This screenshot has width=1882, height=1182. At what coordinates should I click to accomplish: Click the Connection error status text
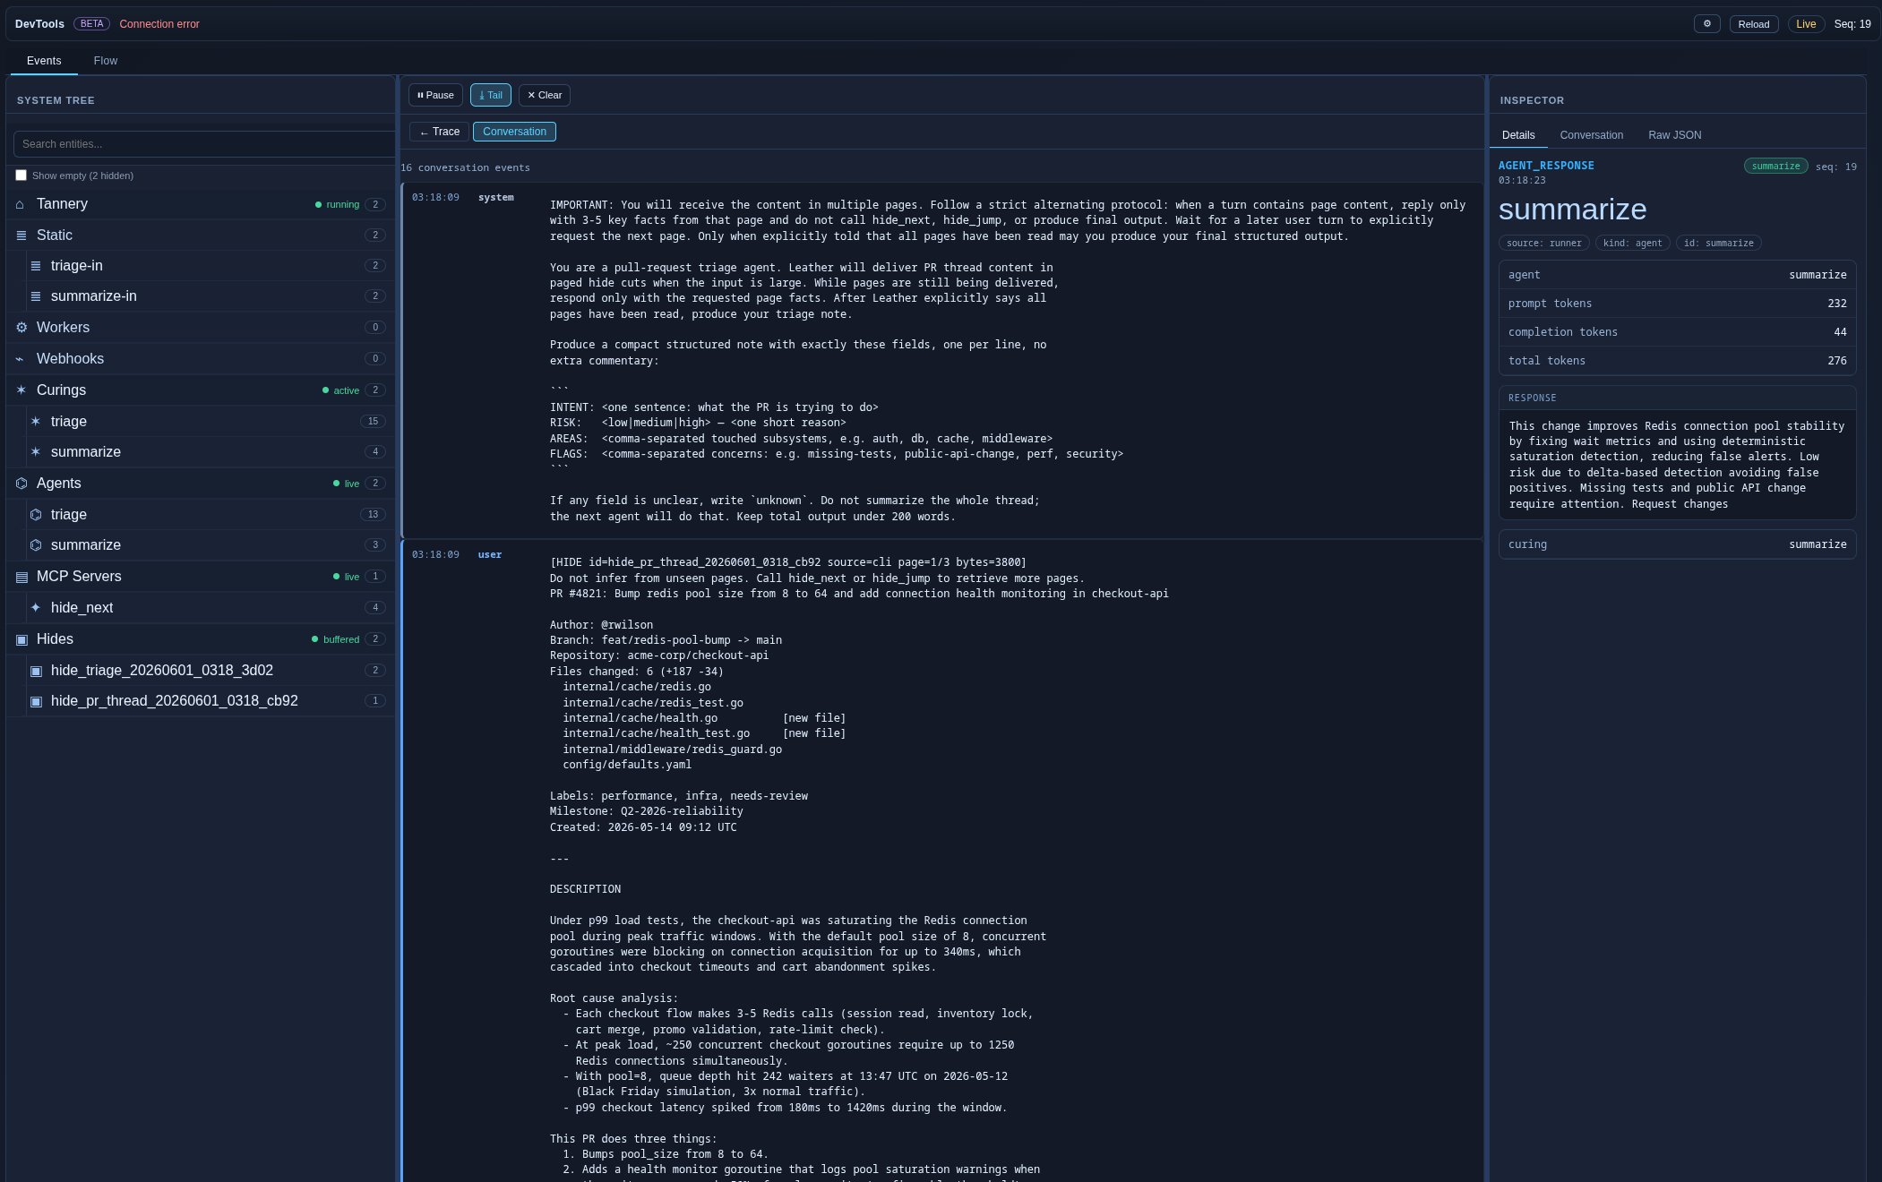point(159,24)
